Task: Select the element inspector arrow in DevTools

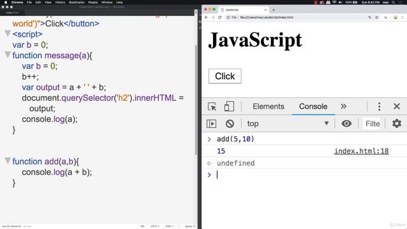Action: (x=212, y=106)
